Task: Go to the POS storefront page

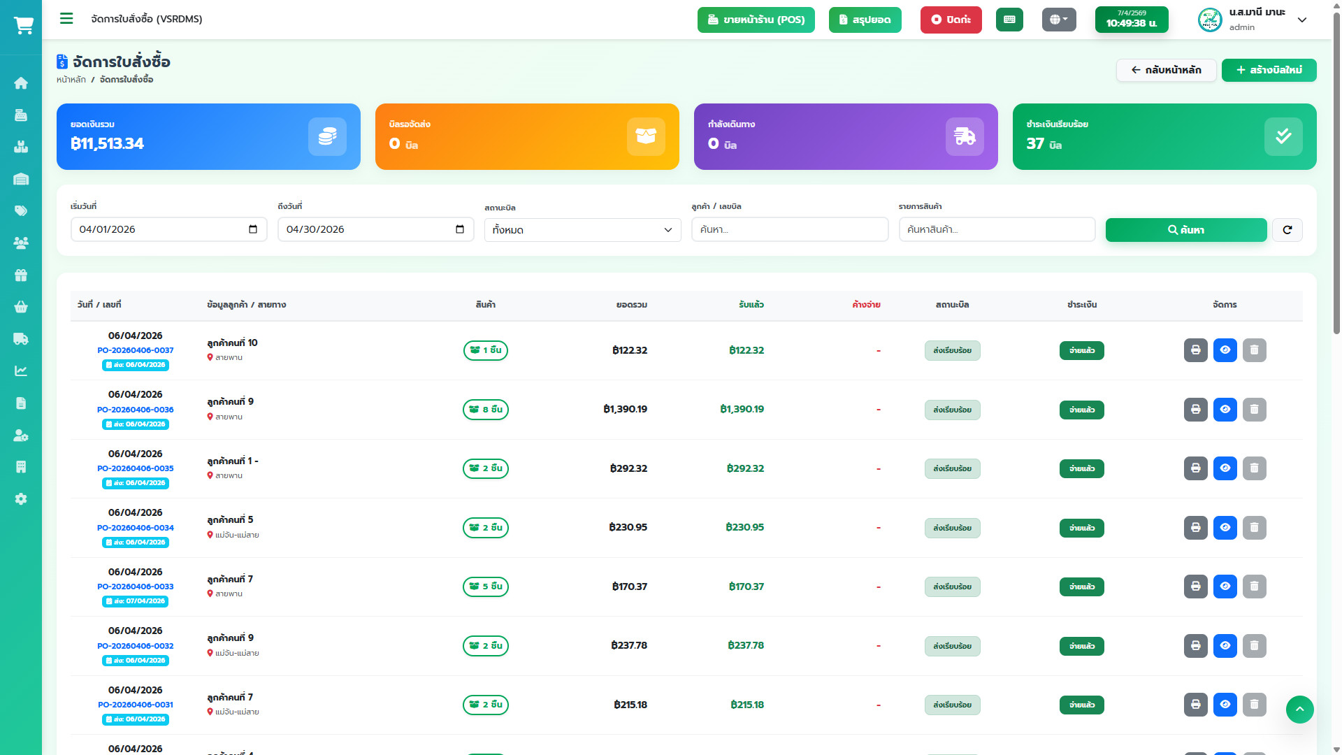Action: pyautogui.click(x=756, y=20)
